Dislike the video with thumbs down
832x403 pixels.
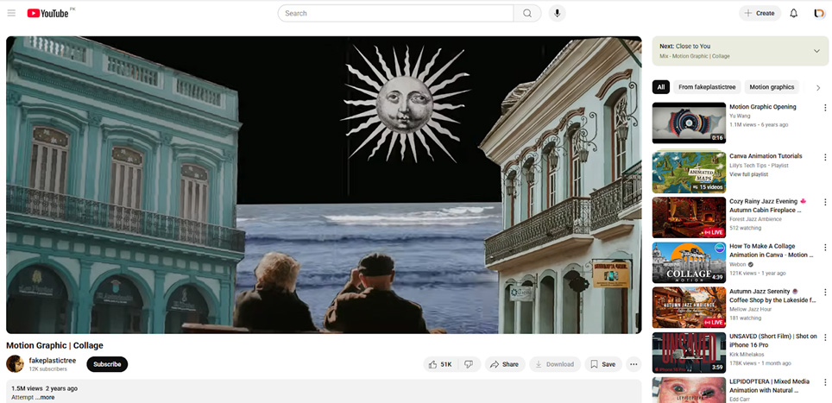469,364
